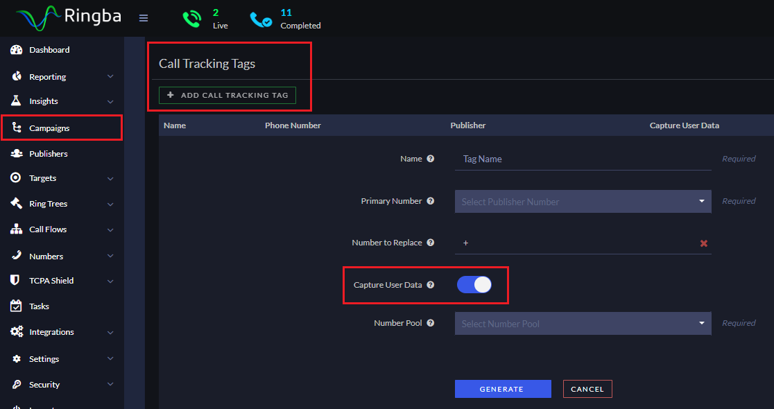Viewport: 774px width, 409px height.
Task: Click the Tasks calendar check icon
Action: (x=16, y=306)
